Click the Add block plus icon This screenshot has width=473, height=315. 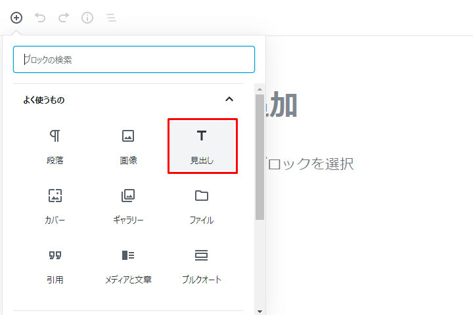pos(16,18)
